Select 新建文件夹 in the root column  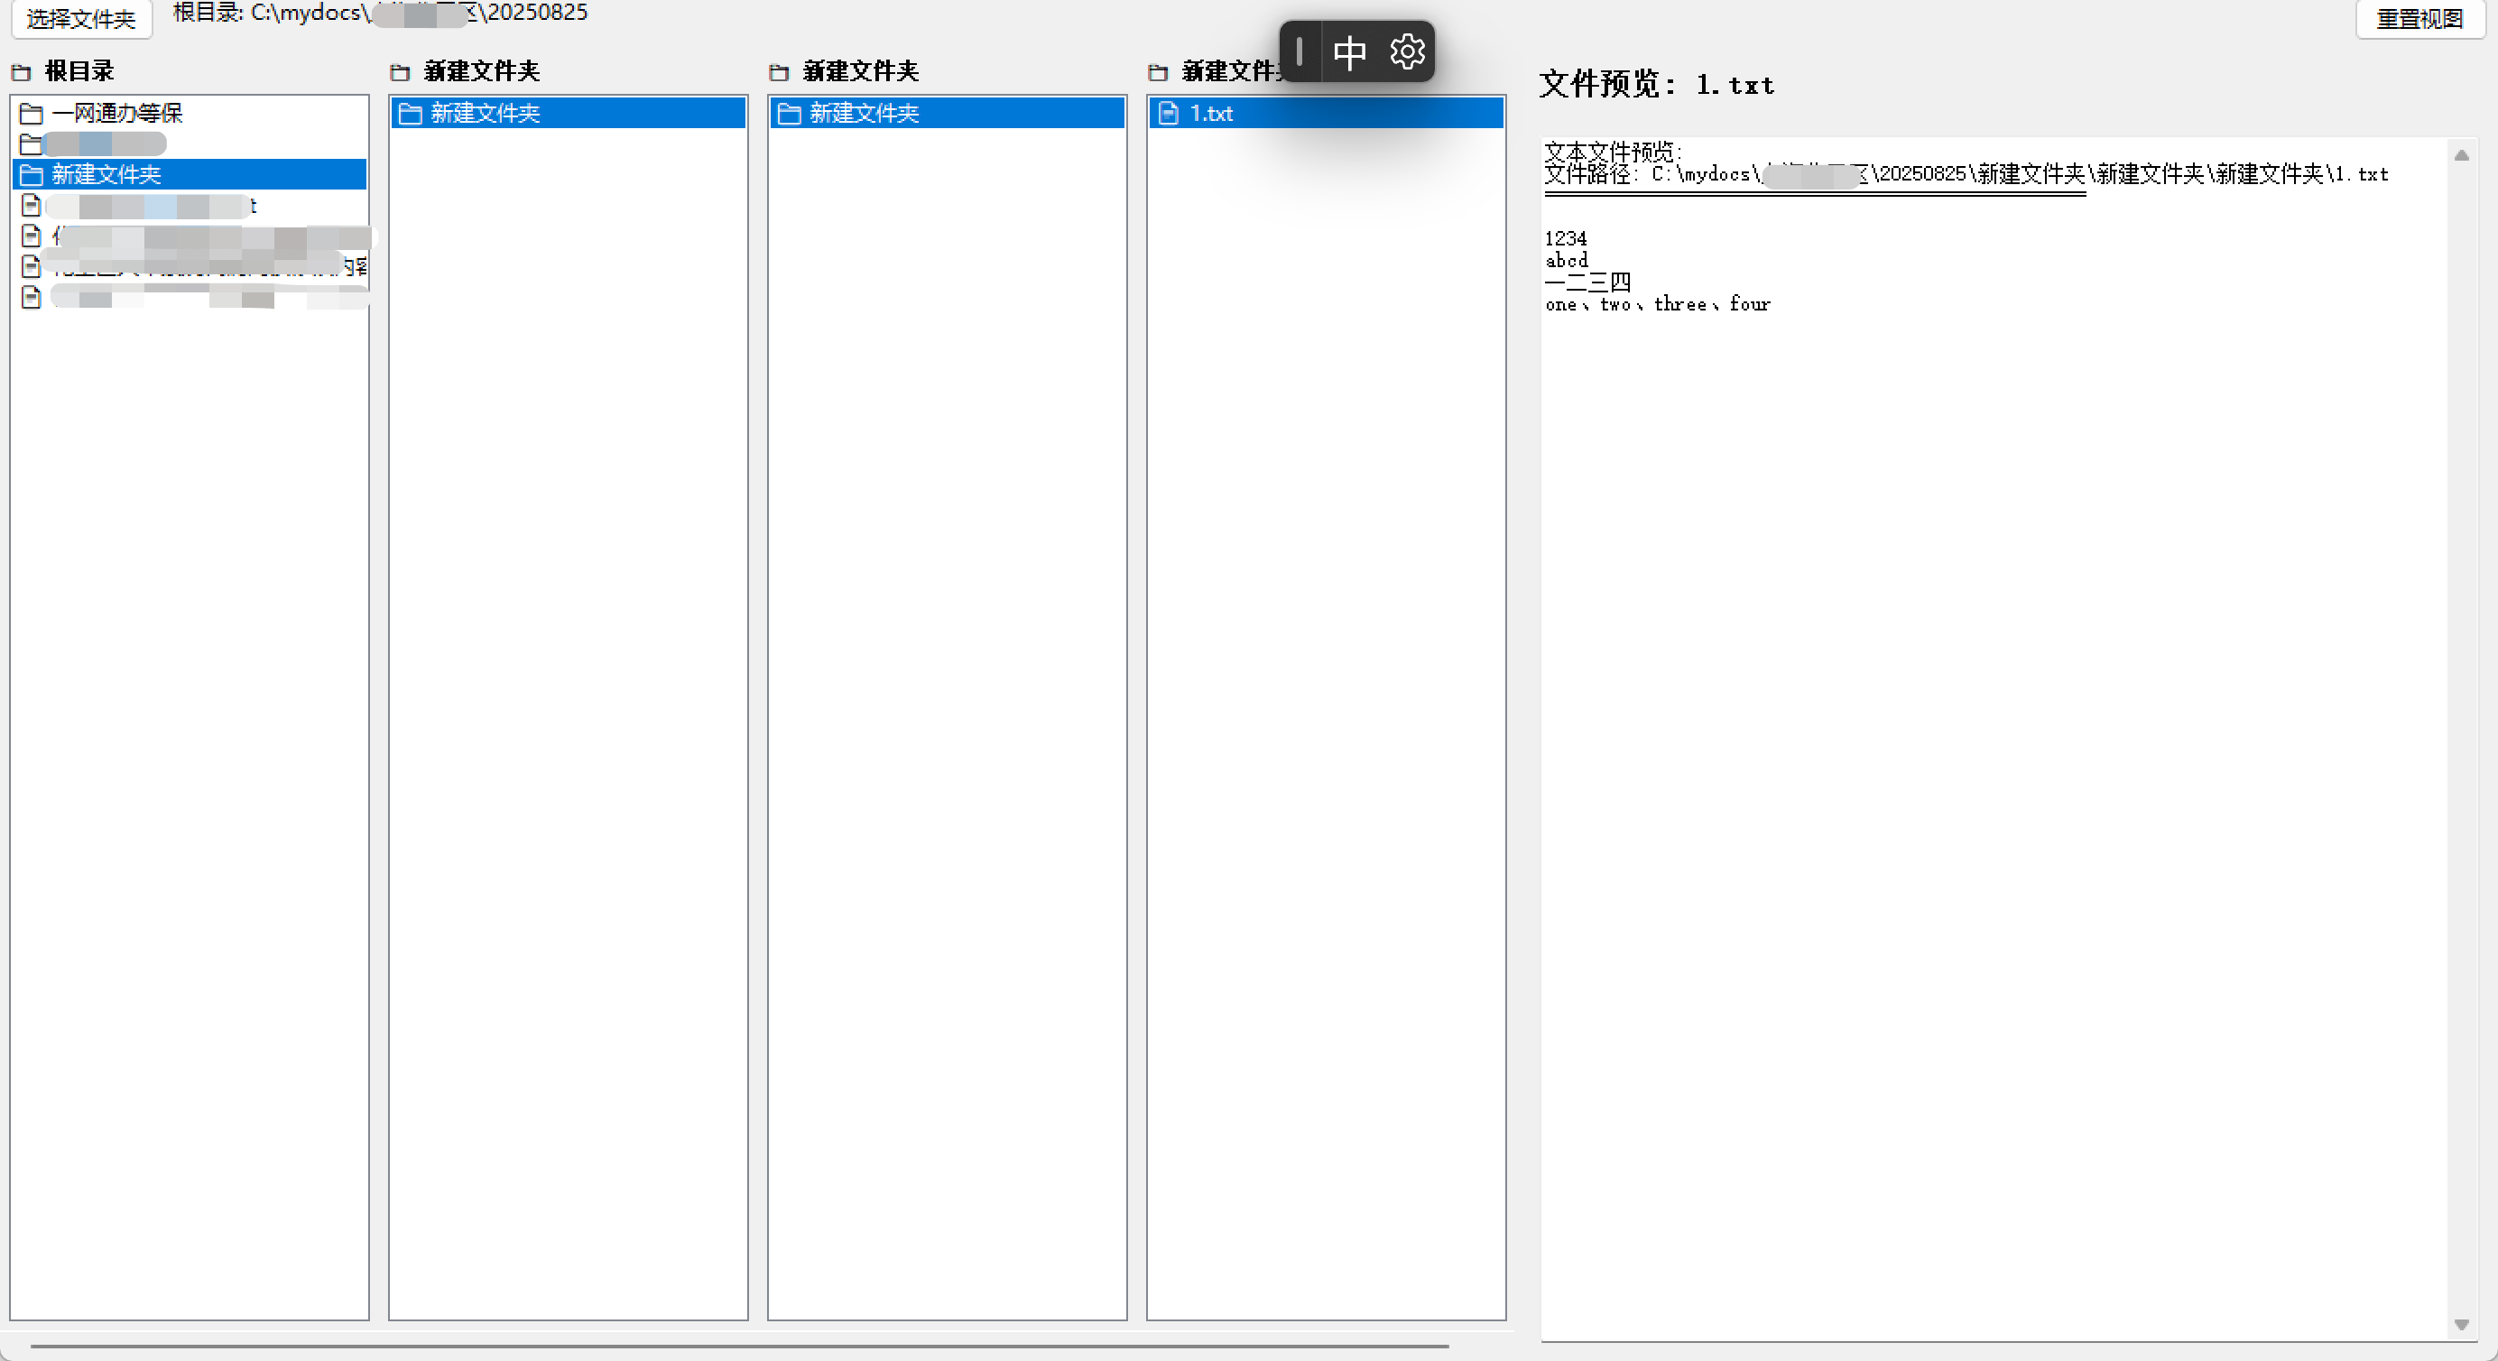coord(106,174)
